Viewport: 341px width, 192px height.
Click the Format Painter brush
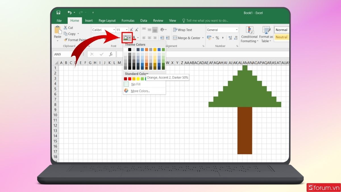pos(66,40)
